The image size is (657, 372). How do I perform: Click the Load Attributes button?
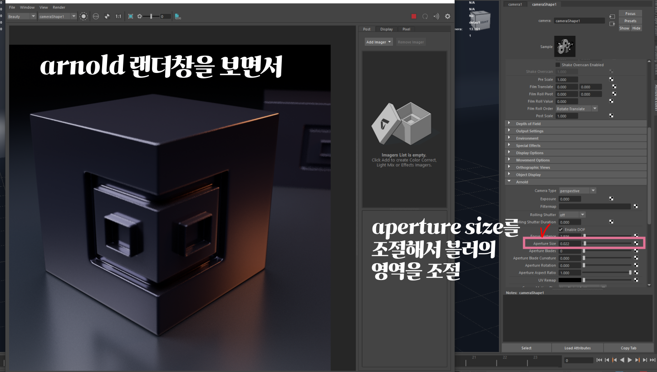[x=578, y=348]
